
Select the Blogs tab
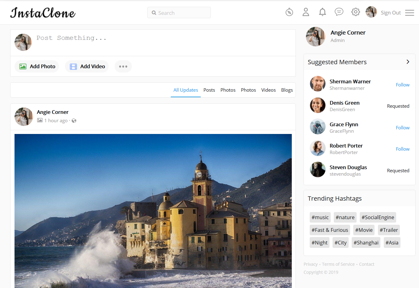pos(287,90)
